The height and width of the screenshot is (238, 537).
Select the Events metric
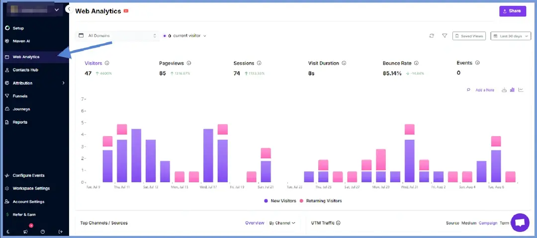click(x=464, y=63)
